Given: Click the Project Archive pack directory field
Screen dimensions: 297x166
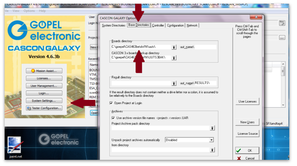Looking at the screenshot, I should tap(160, 128).
